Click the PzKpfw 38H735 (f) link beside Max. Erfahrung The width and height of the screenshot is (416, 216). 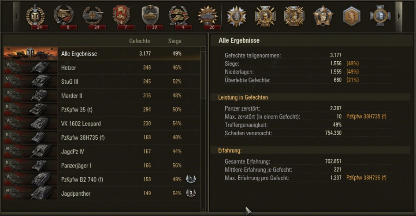[x=366, y=178]
